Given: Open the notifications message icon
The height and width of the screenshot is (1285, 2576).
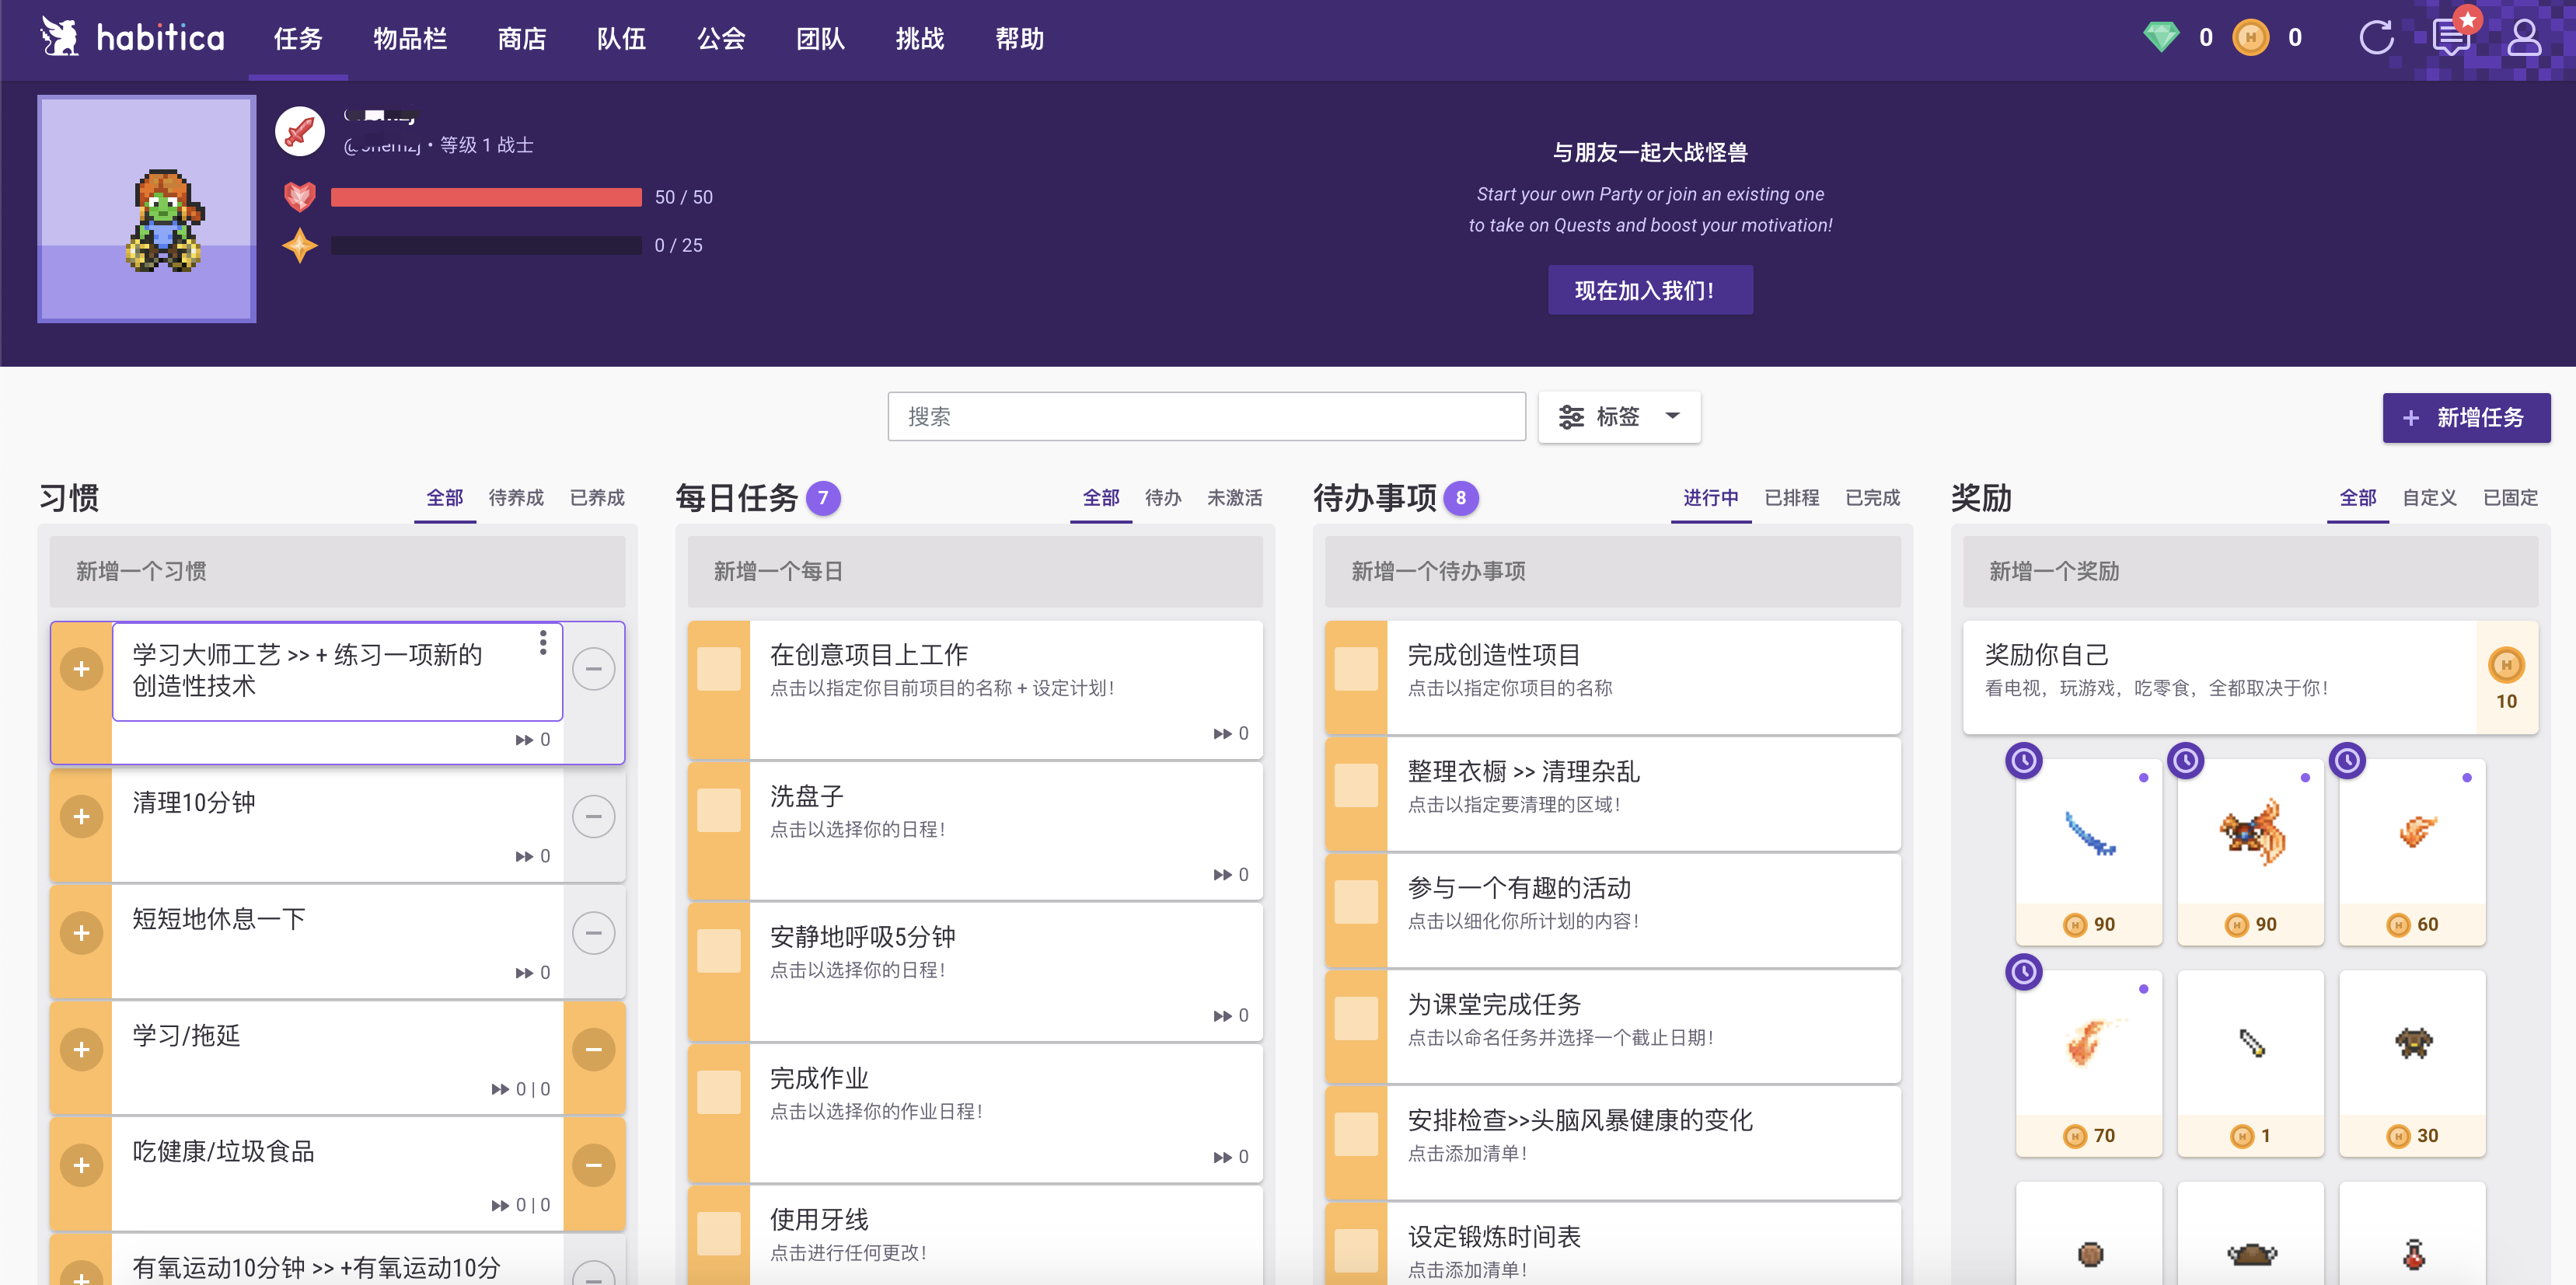Looking at the screenshot, I should (x=2450, y=38).
